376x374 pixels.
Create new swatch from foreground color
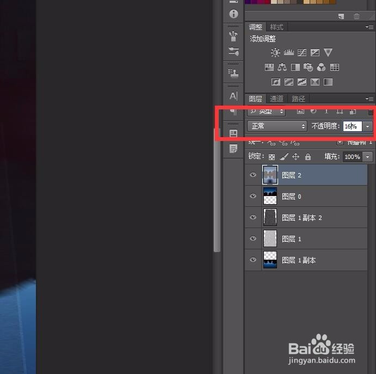tap(341, 16)
